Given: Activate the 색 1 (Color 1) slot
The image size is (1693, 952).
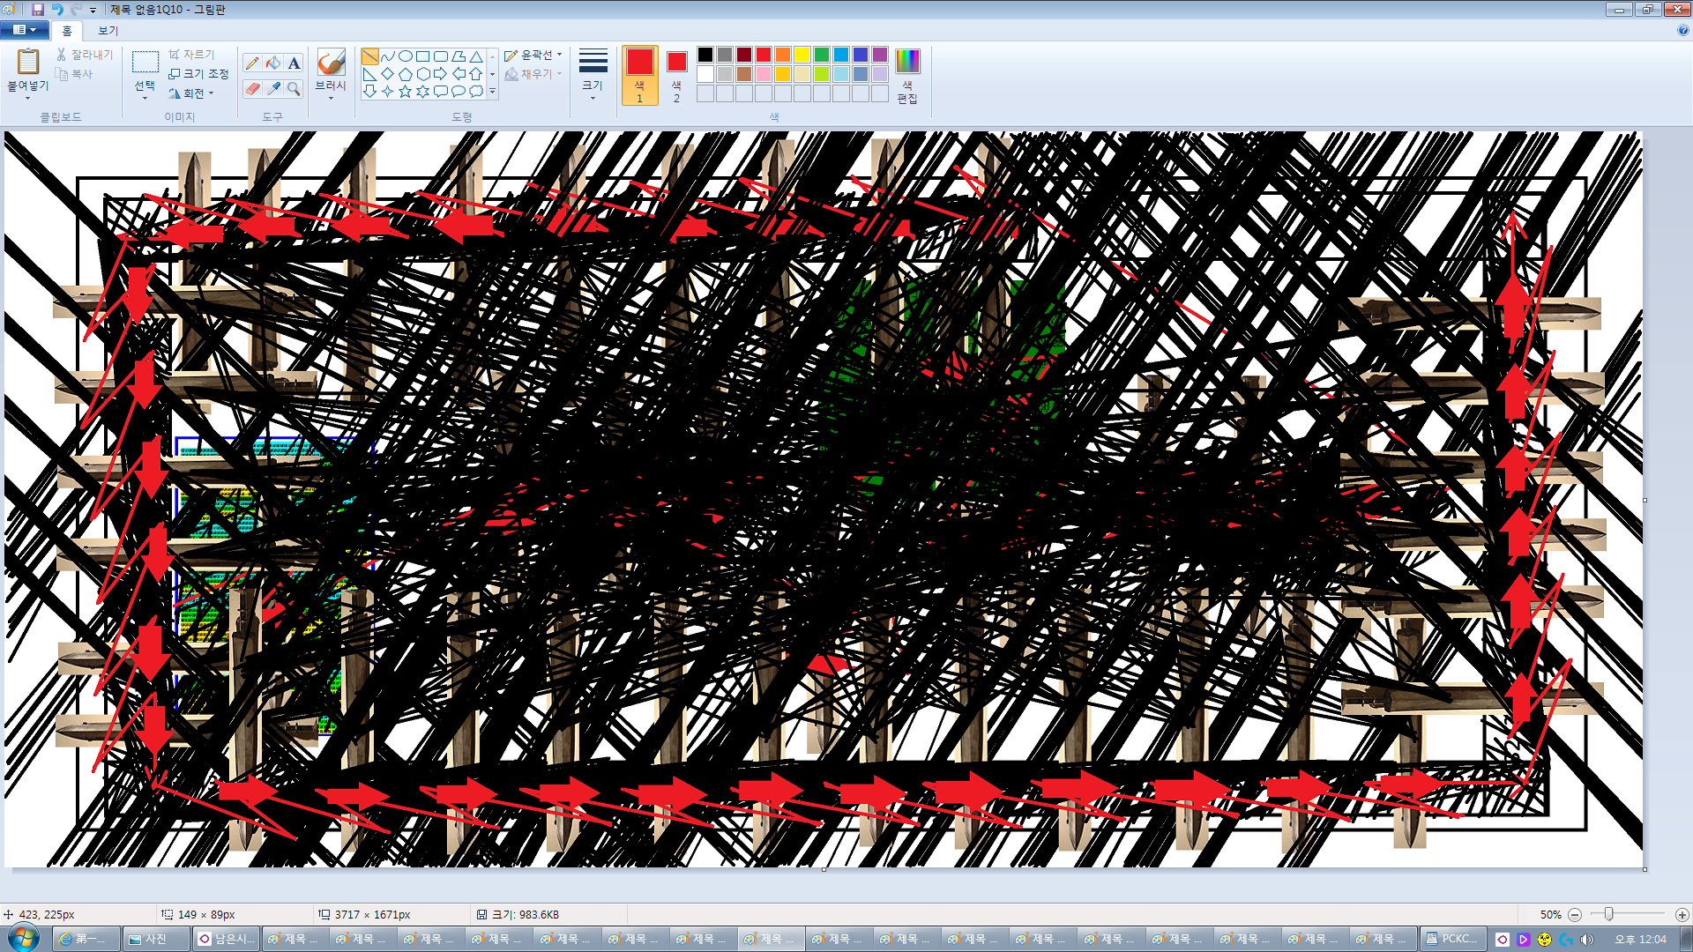Looking at the screenshot, I should pyautogui.click(x=640, y=76).
